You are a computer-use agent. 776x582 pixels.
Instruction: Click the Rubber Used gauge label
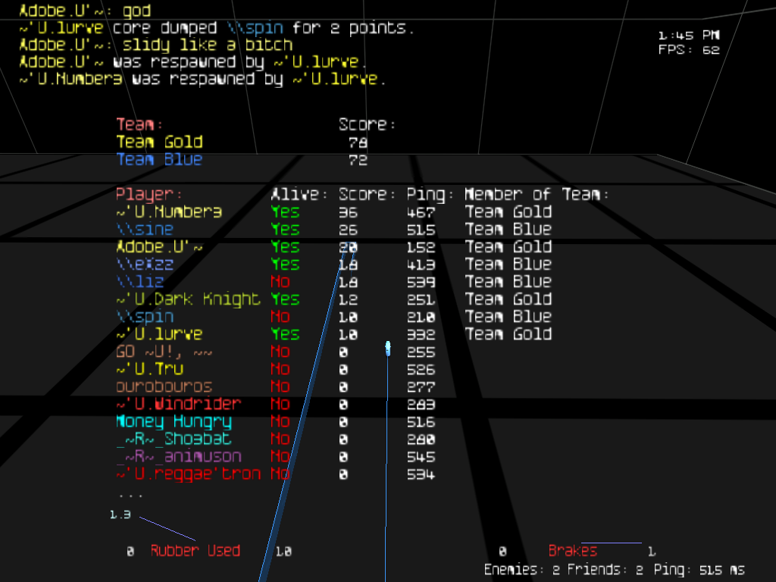coord(195,551)
